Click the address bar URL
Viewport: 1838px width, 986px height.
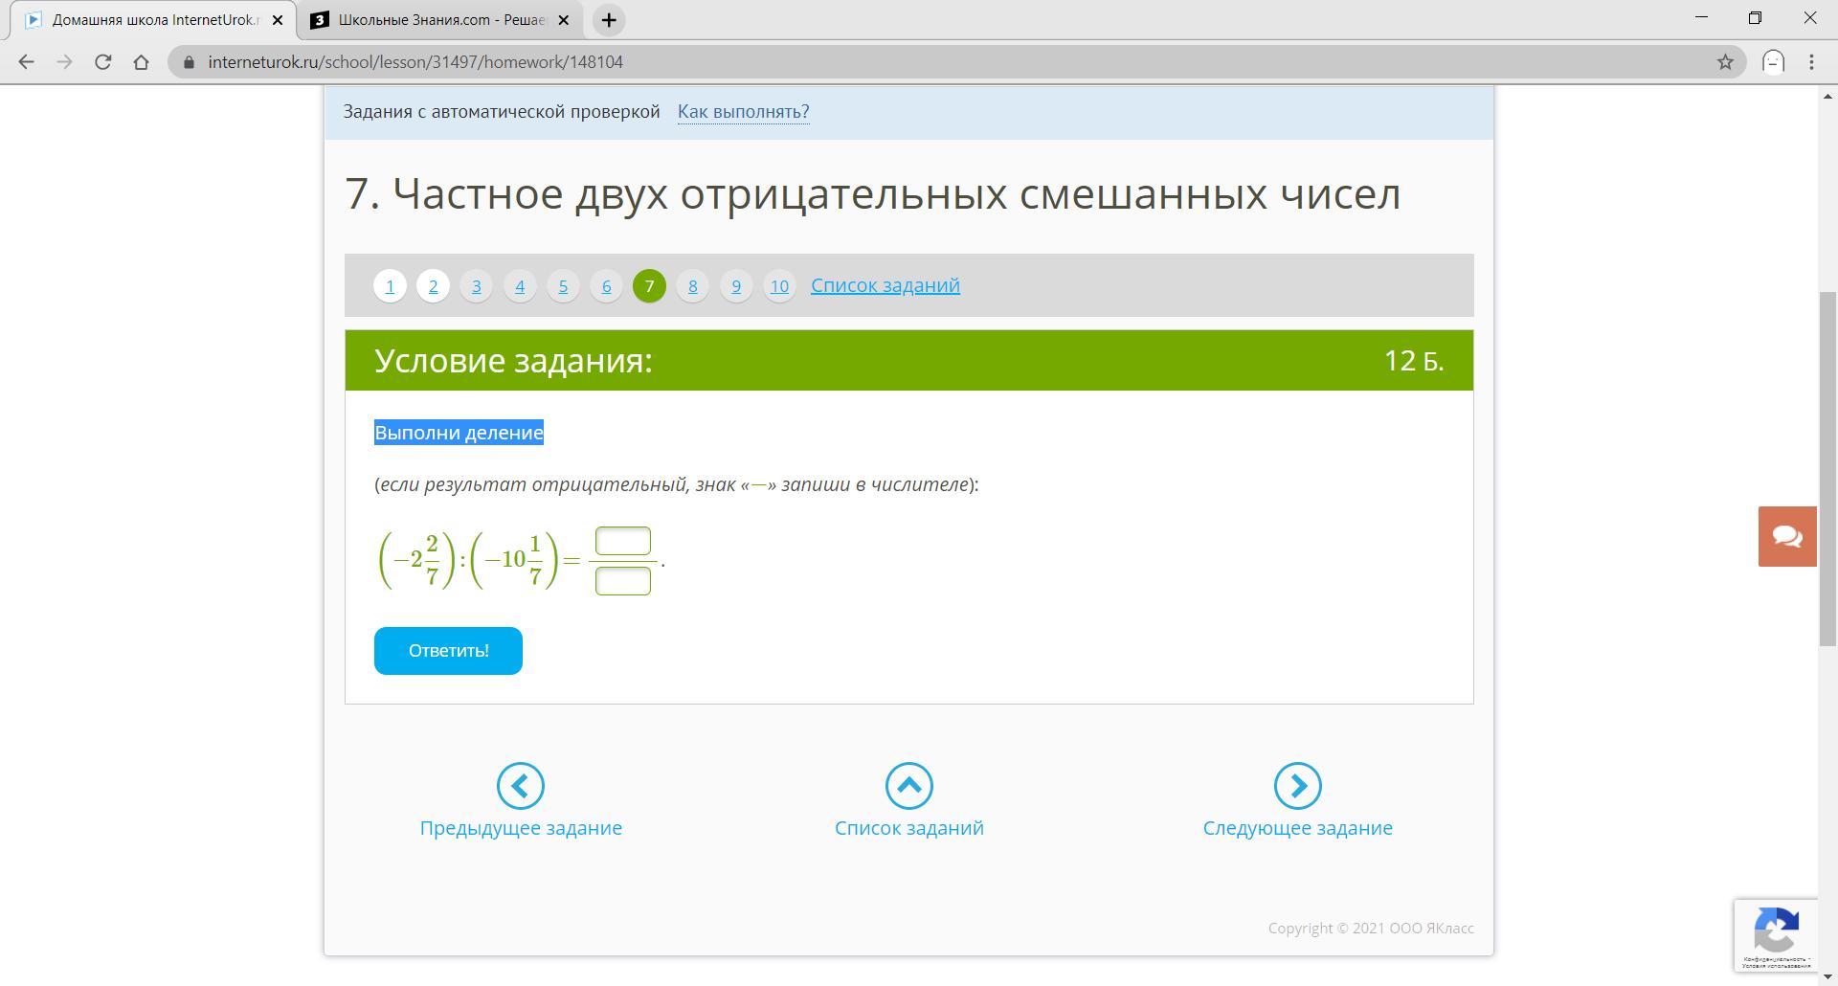click(x=415, y=62)
